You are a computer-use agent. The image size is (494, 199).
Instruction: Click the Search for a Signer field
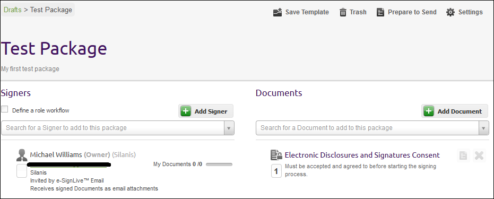(x=113, y=128)
